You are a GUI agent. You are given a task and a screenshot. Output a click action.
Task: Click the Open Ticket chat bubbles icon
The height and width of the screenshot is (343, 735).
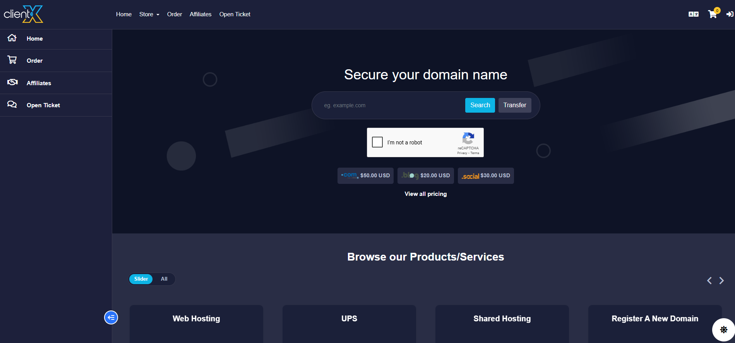pos(12,105)
